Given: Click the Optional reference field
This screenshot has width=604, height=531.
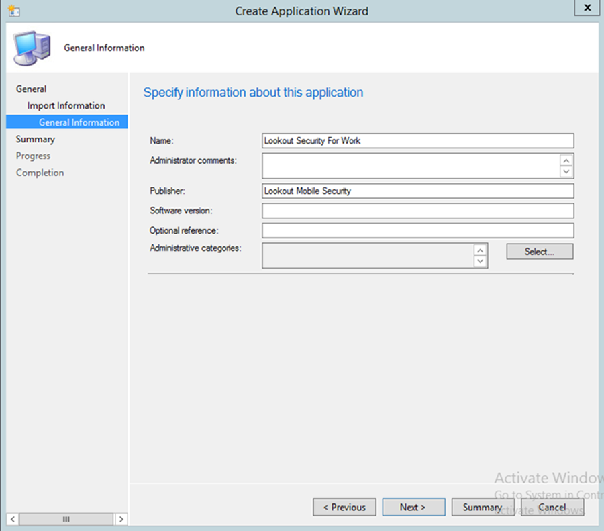Looking at the screenshot, I should click(x=418, y=230).
